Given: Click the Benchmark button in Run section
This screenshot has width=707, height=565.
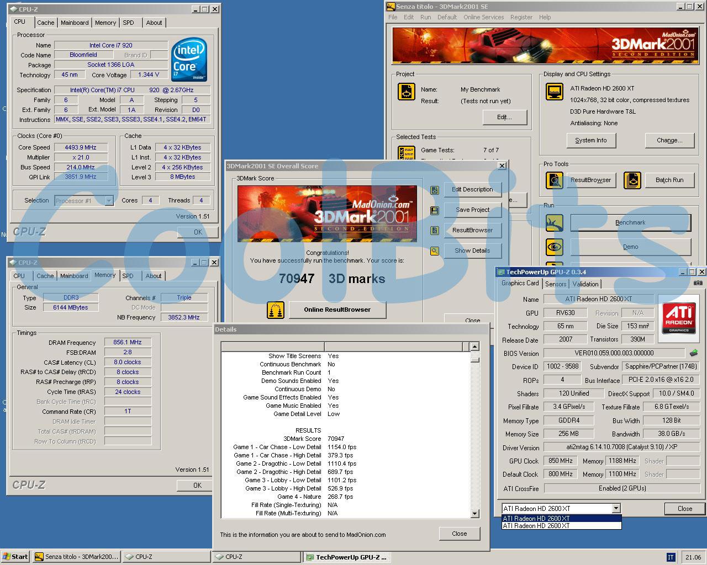Looking at the screenshot, I should click(630, 223).
